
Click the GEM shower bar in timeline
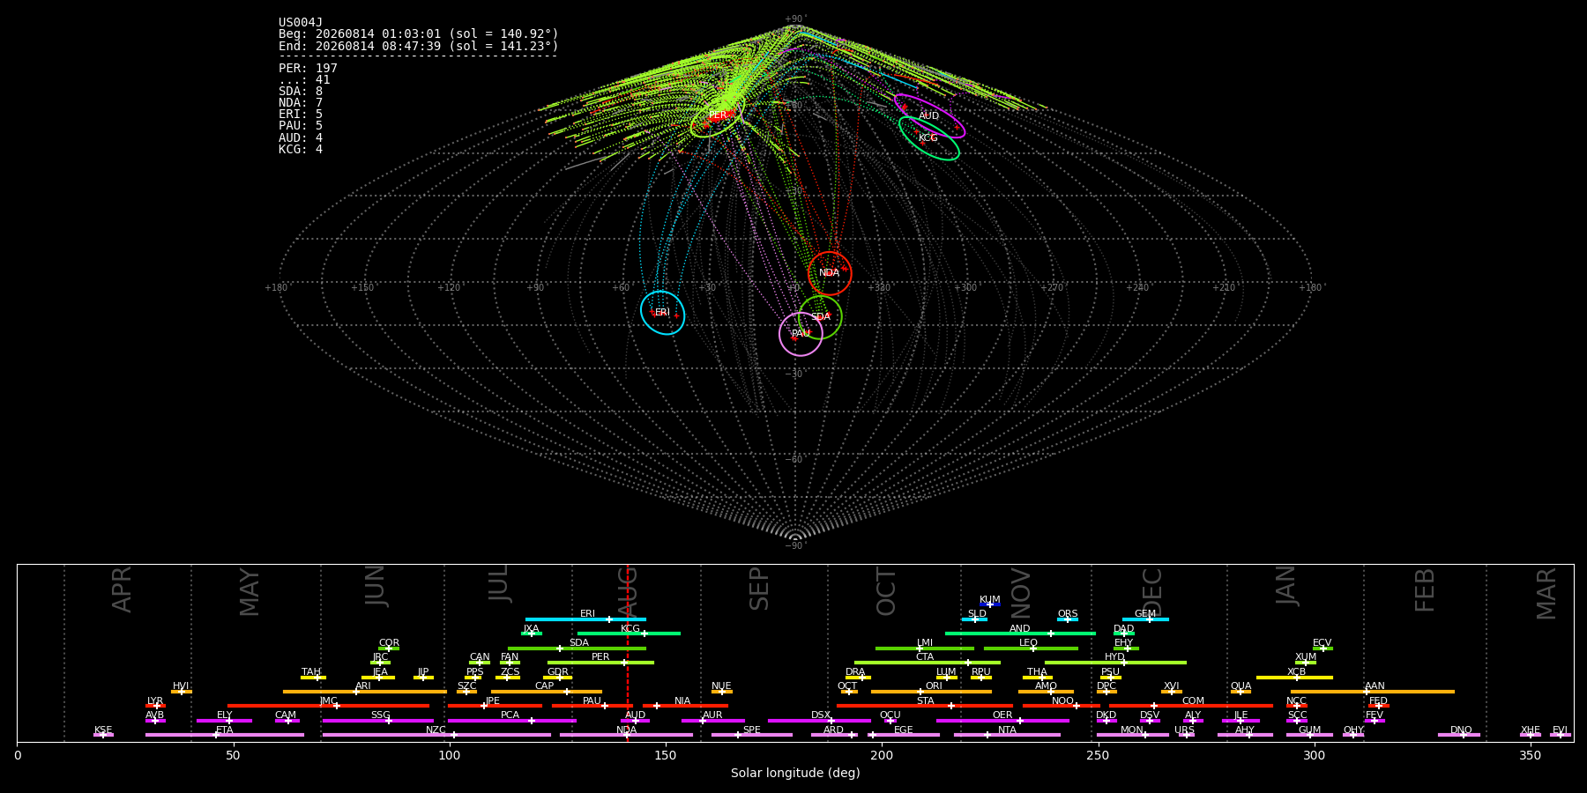[x=1145, y=619]
